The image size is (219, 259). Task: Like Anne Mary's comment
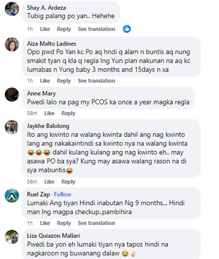point(49,113)
